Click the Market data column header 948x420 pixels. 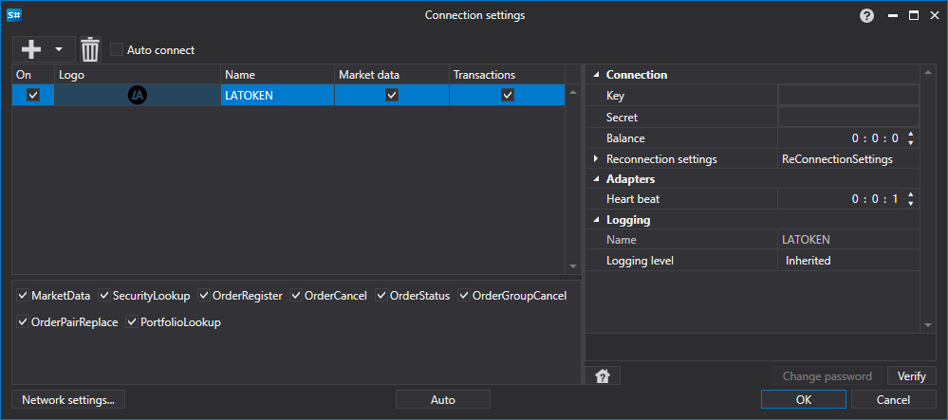[x=392, y=75]
